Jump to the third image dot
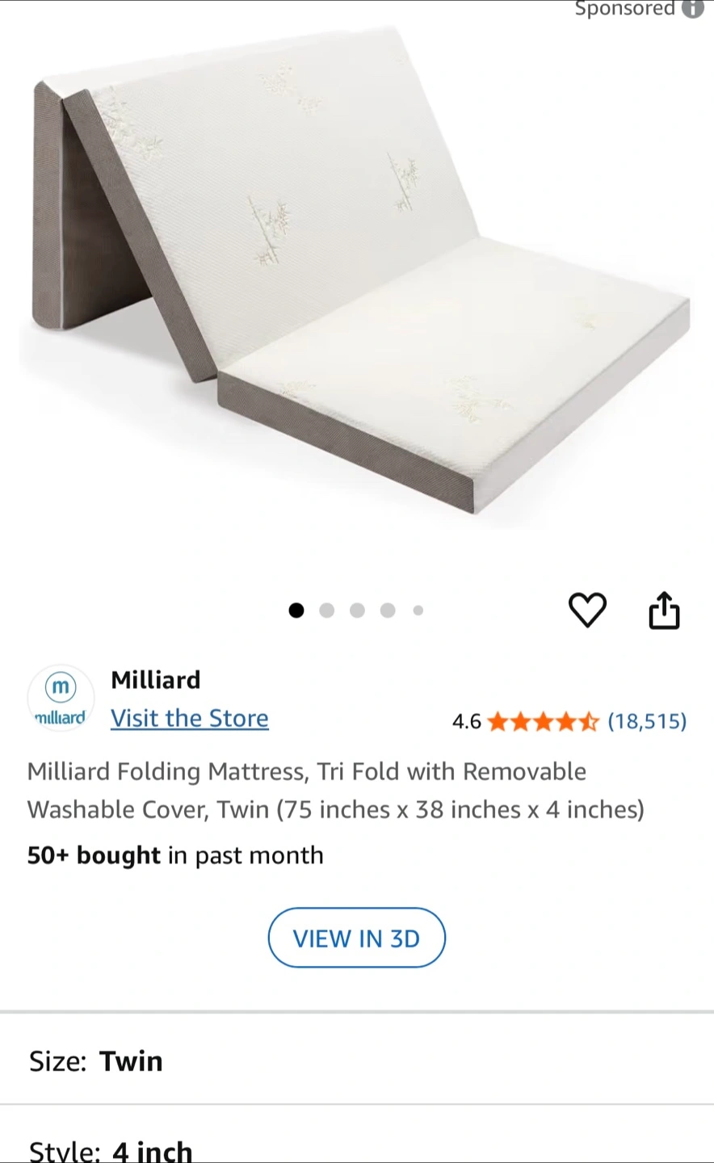This screenshot has height=1163, width=714. [357, 611]
